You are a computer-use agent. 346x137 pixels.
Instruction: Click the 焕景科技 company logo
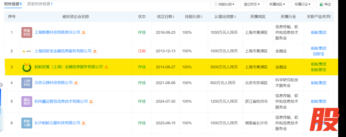[27, 32]
